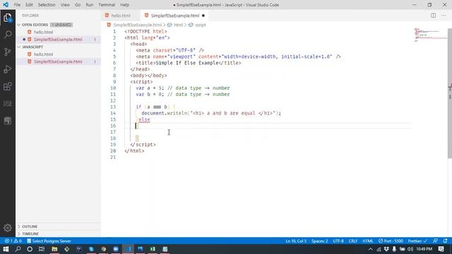The image size is (452, 254).
Task: Open Cortana circle on taskbar
Action: pyautogui.click(x=30, y=249)
